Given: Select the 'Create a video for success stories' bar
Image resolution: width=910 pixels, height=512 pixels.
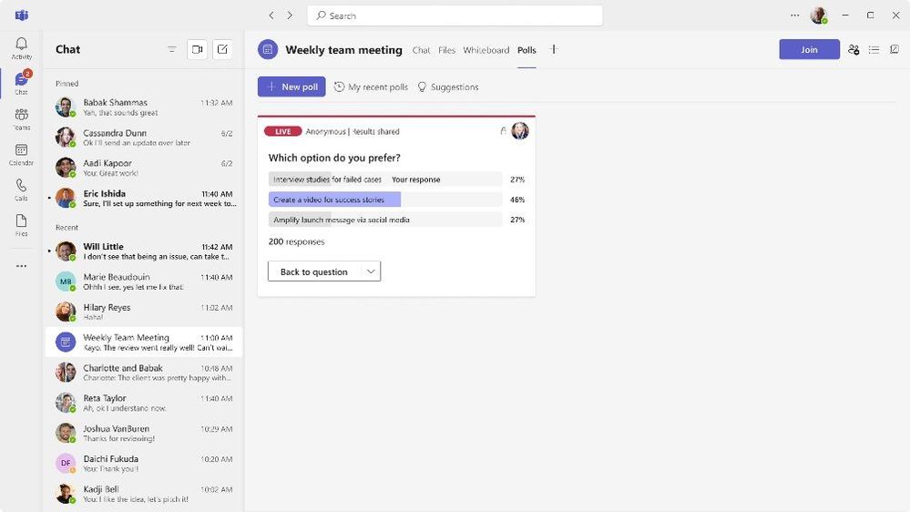Looking at the screenshot, I should point(385,200).
